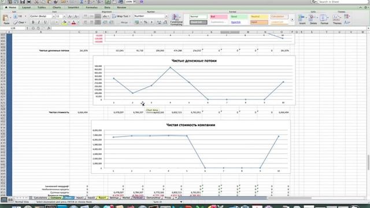Click the increase decimal icon
Image resolution: width=370 pixels, height=208 pixels.
159,23
